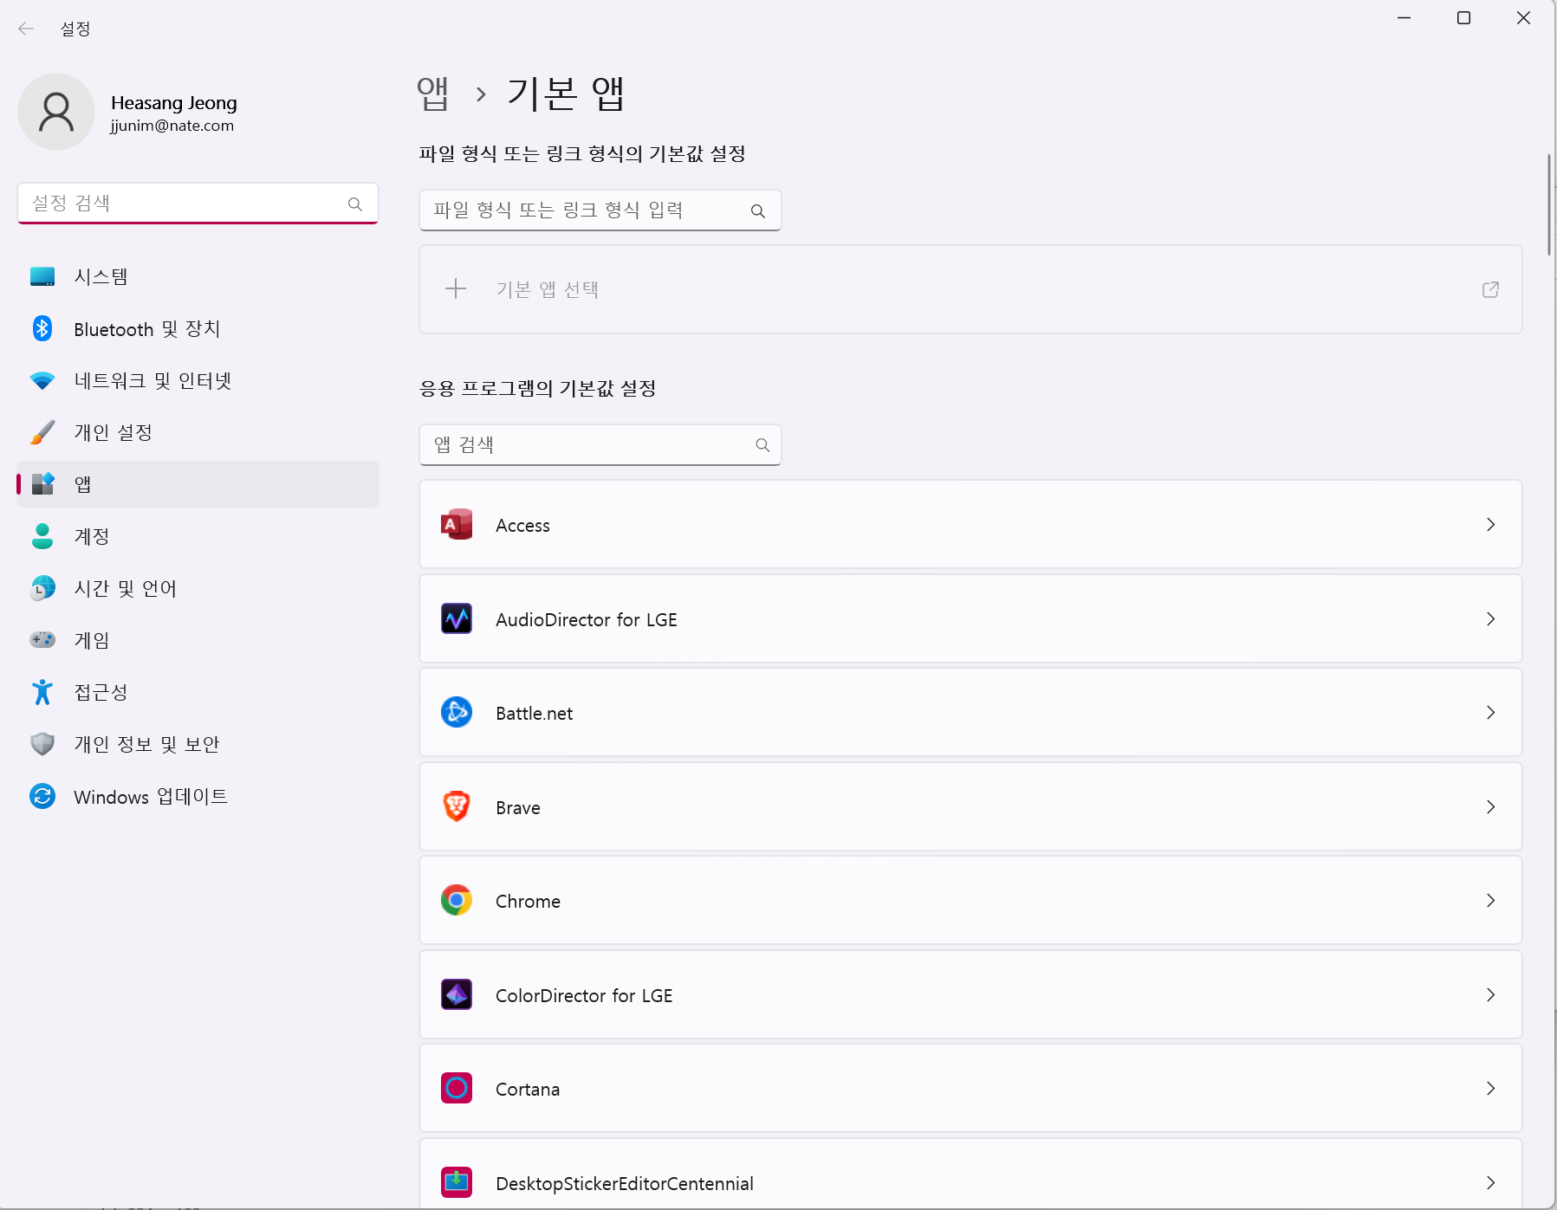Image resolution: width=1557 pixels, height=1210 pixels.
Task: Expand AudioDirector for LGE details
Action: (x=1490, y=618)
